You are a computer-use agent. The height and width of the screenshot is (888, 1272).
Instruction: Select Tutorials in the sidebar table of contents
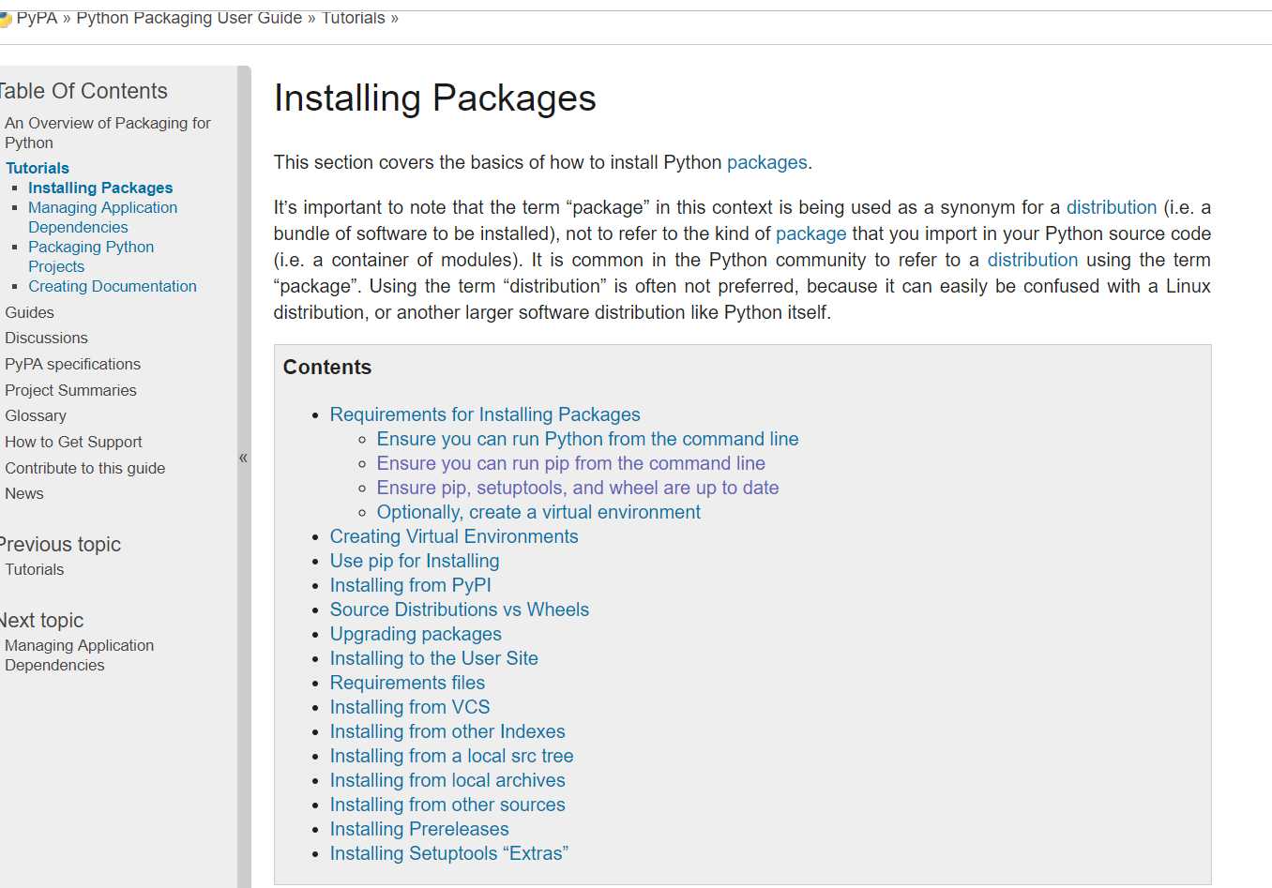coord(38,168)
